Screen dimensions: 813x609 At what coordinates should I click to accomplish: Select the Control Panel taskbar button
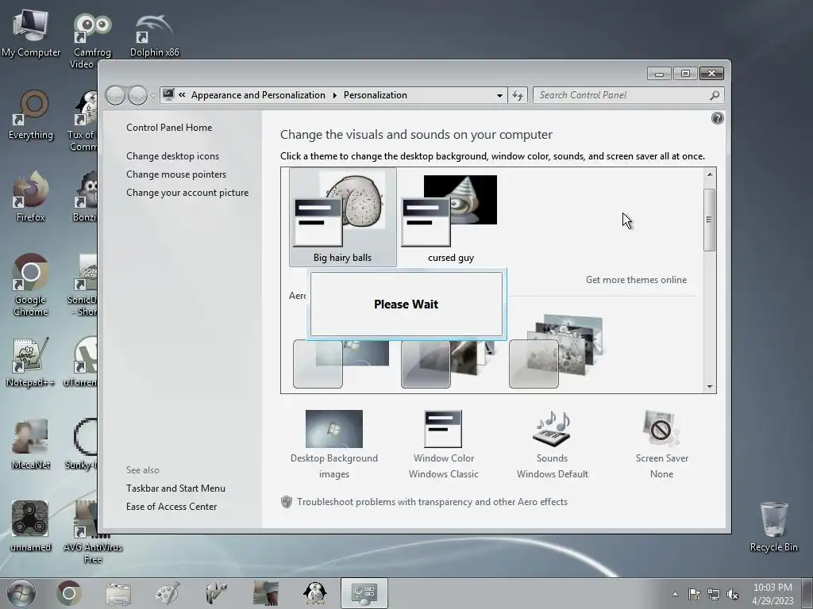(x=364, y=593)
